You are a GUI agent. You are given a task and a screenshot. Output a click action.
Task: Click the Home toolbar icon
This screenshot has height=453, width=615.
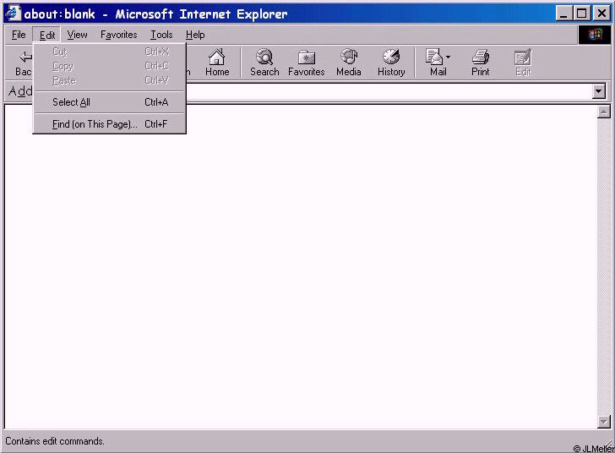217,57
